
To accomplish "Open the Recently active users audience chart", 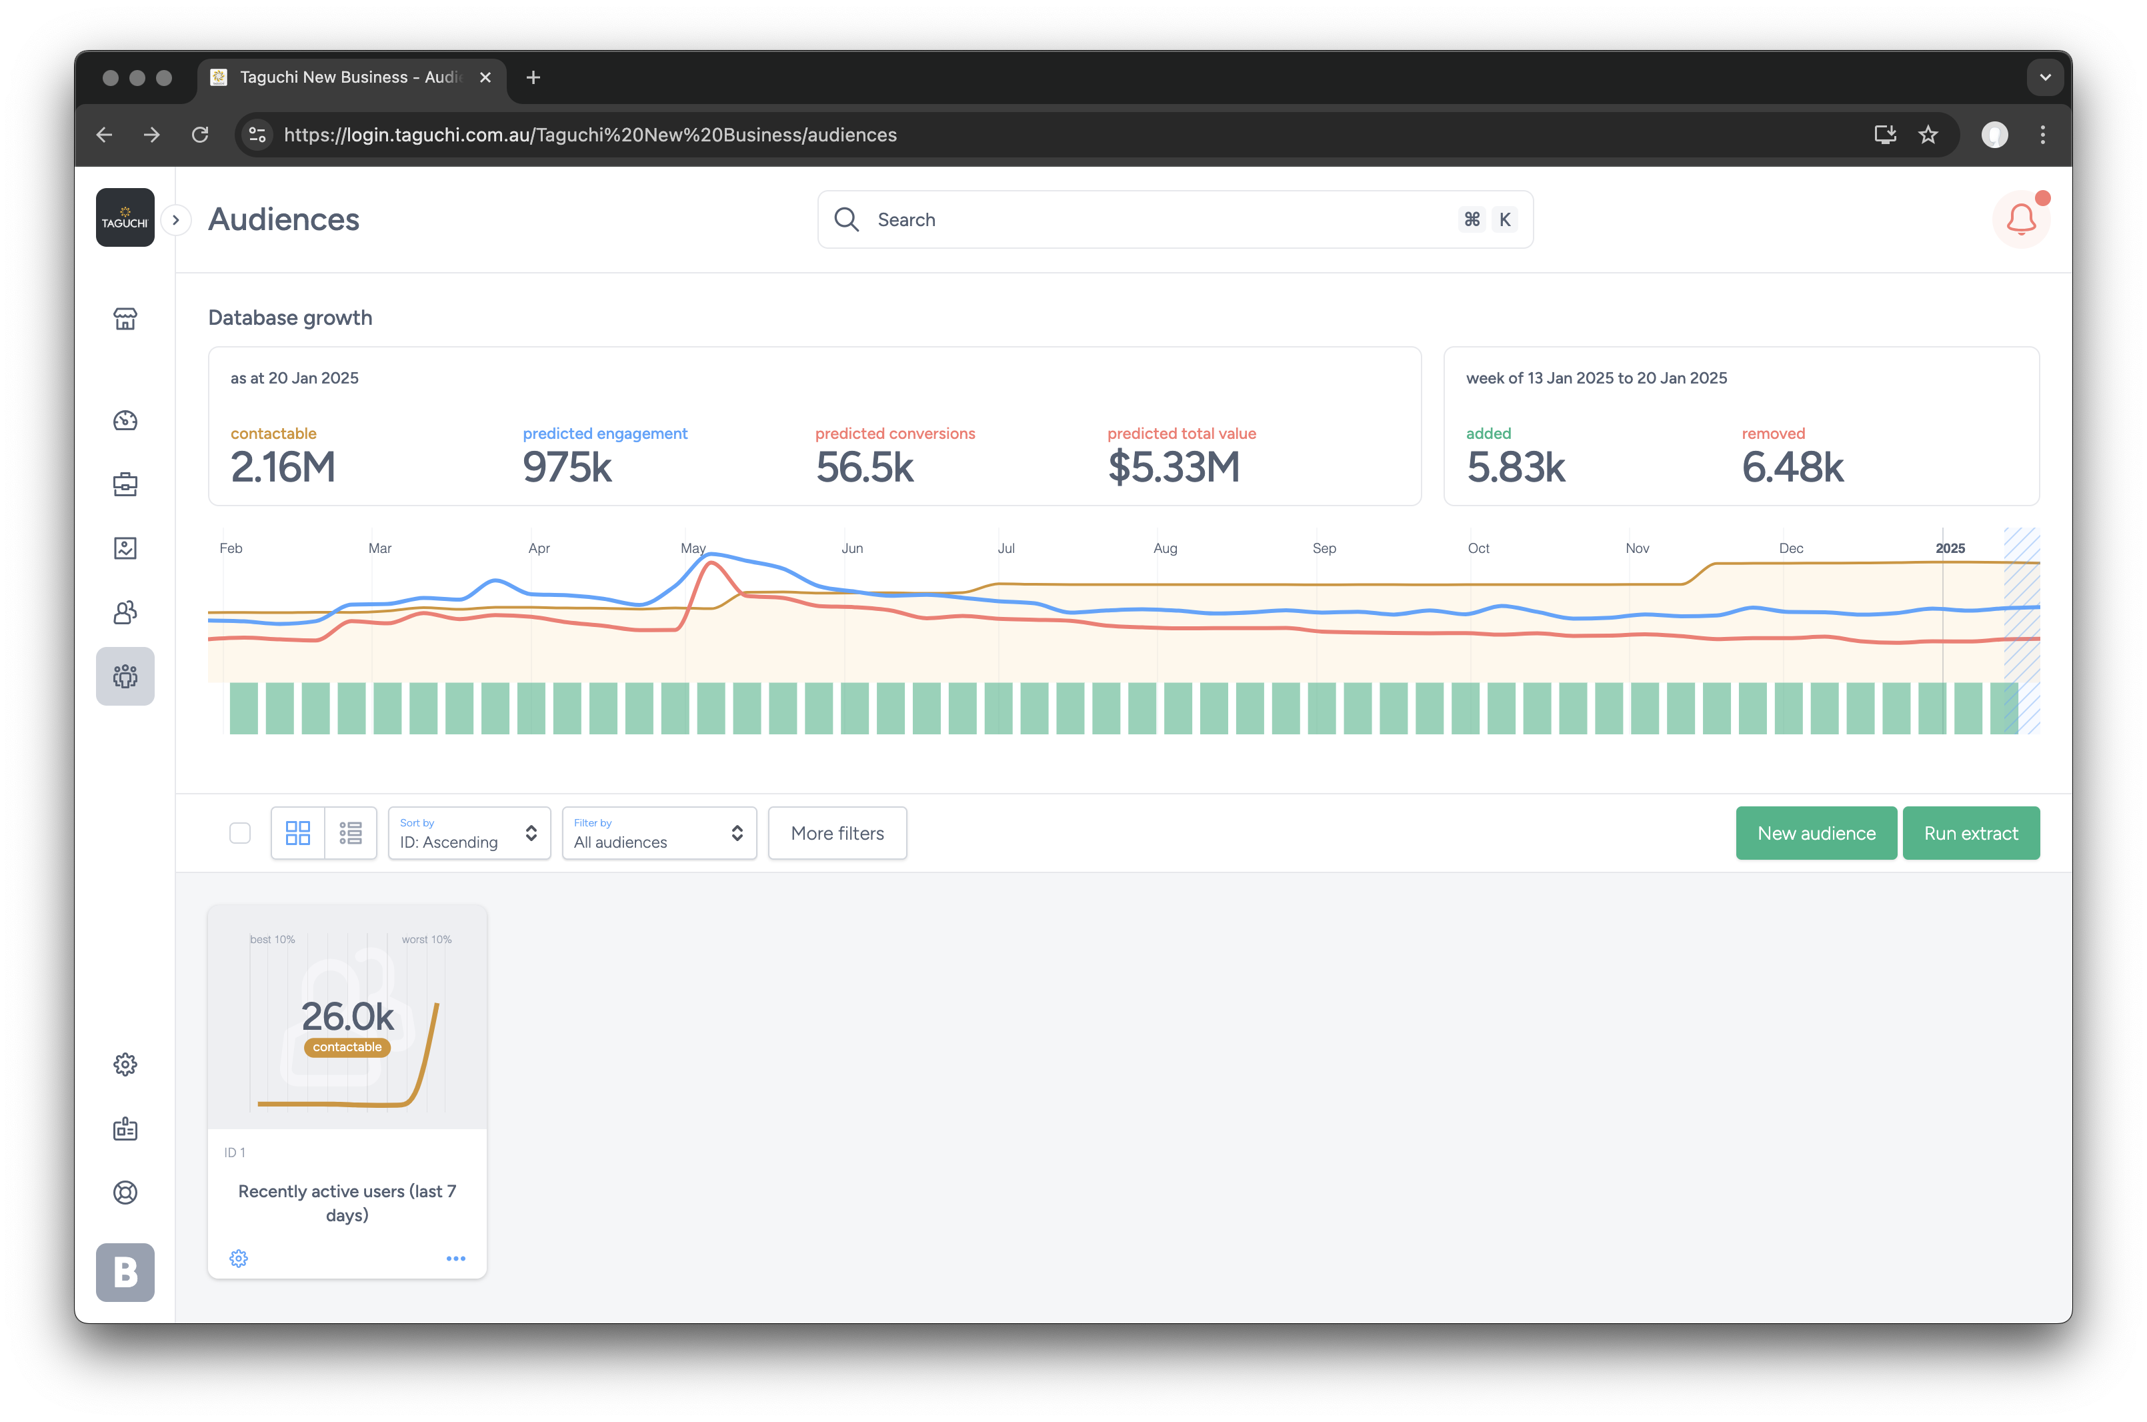I will coord(347,1016).
